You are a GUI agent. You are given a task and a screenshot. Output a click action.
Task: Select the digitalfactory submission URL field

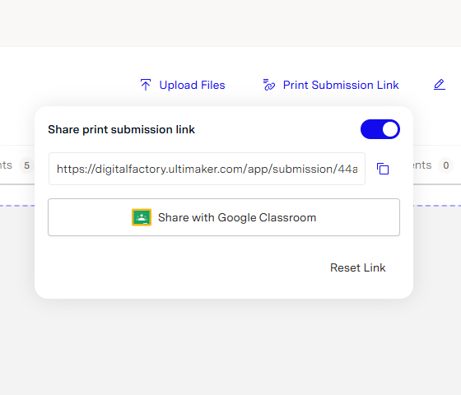[x=207, y=169]
